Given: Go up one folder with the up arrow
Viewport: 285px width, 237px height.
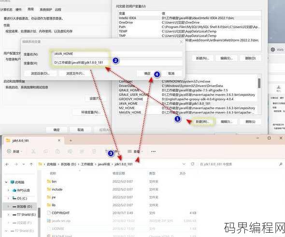Looking at the screenshot, I should 31,164.
